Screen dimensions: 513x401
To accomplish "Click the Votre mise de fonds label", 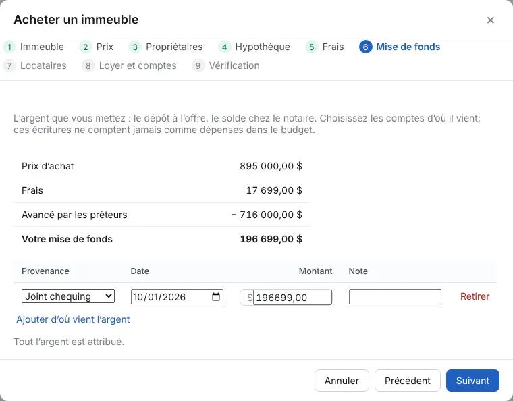I will coord(67,239).
